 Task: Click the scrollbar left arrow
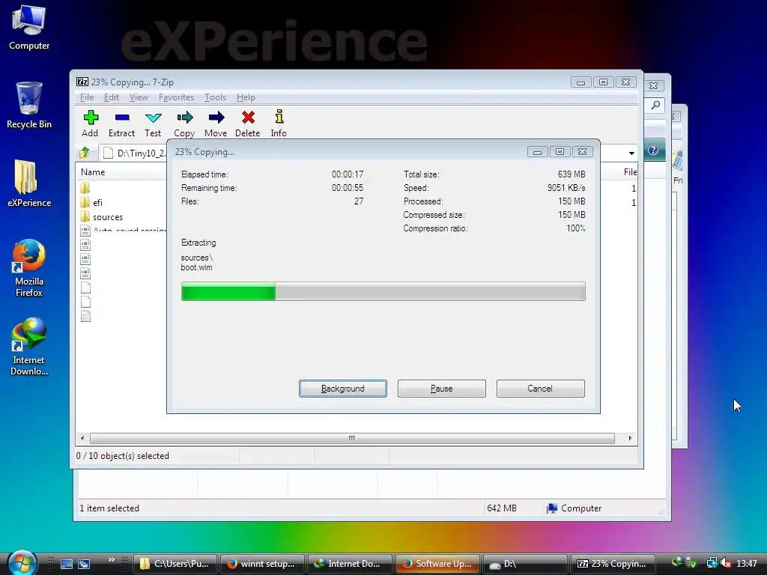click(x=82, y=438)
